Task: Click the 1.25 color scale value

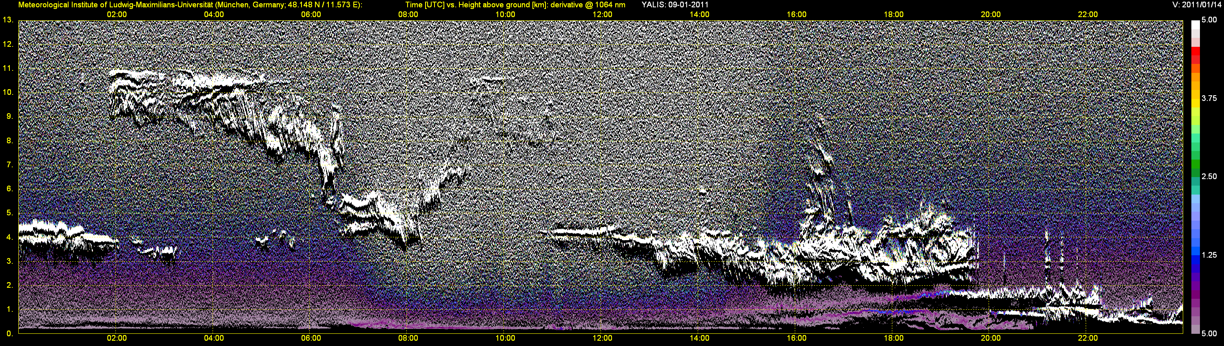Action: pos(1209,255)
